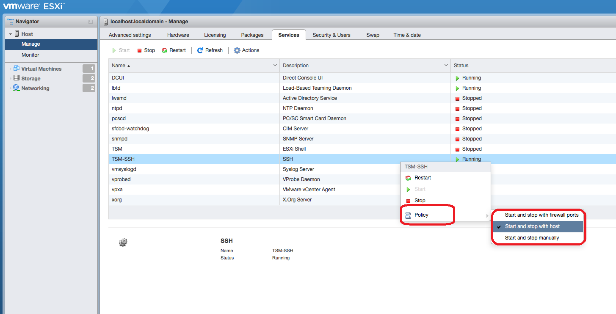
Task: Open the Time & date tab
Action: point(407,35)
